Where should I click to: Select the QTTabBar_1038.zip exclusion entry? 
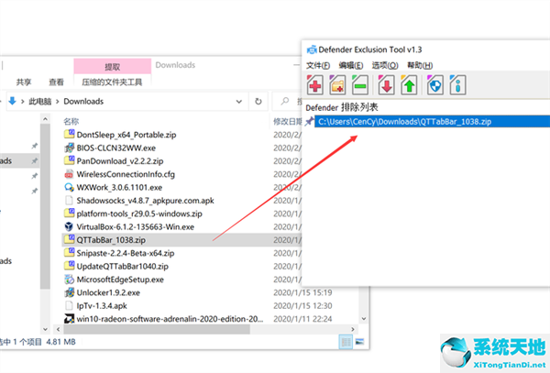click(432, 122)
